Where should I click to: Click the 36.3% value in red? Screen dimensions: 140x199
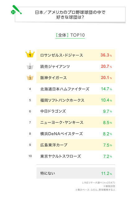[106, 55]
